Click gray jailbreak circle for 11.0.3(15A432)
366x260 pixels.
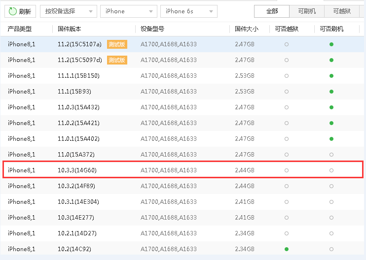[287, 107]
